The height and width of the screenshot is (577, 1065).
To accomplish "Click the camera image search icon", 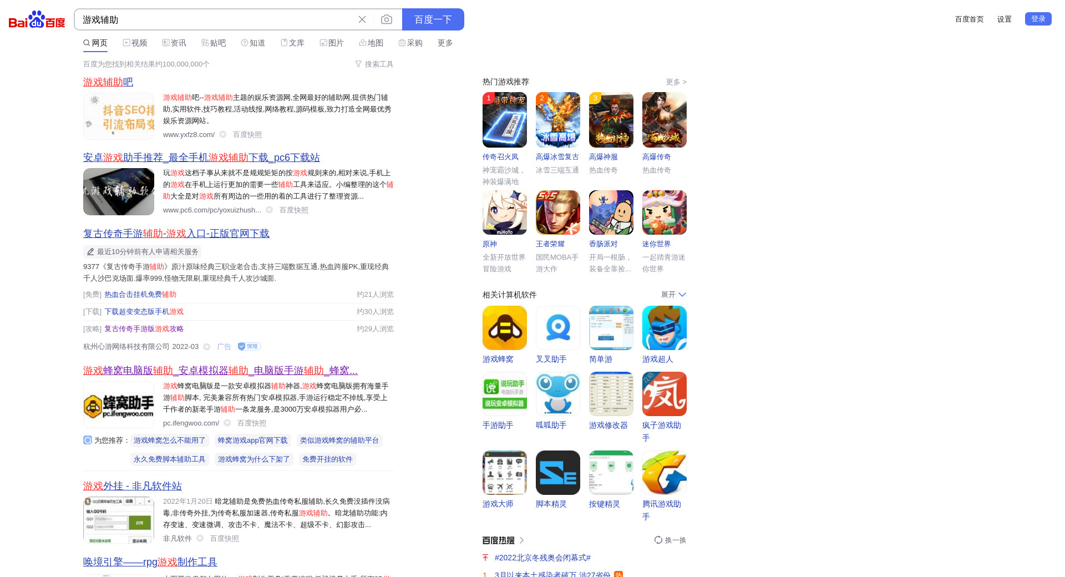I will [x=387, y=19].
